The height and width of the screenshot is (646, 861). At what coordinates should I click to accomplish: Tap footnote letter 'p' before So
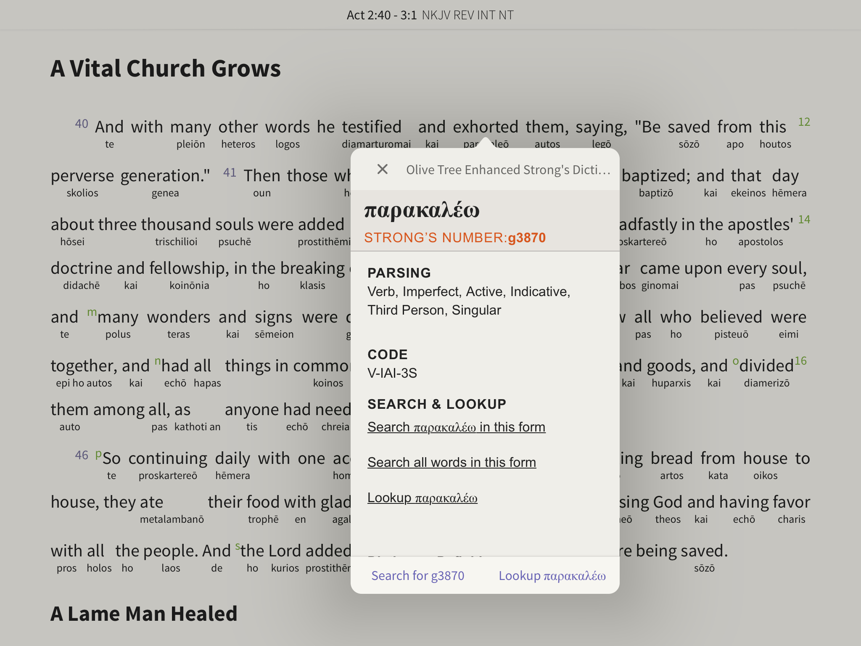pos(98,454)
